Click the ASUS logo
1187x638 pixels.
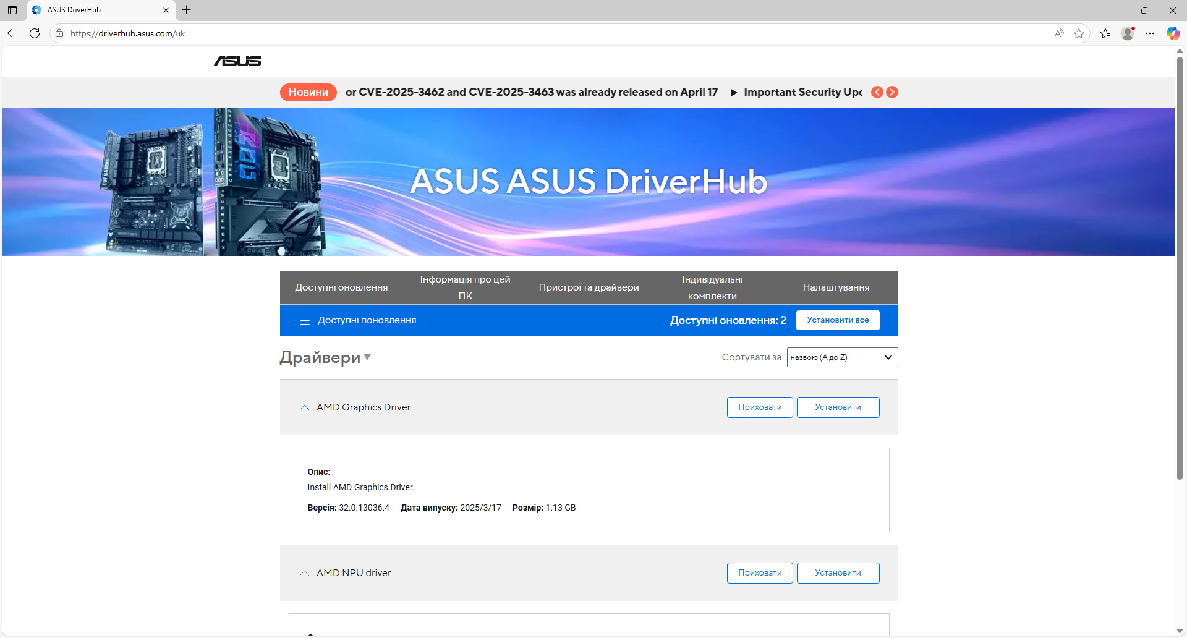(237, 61)
